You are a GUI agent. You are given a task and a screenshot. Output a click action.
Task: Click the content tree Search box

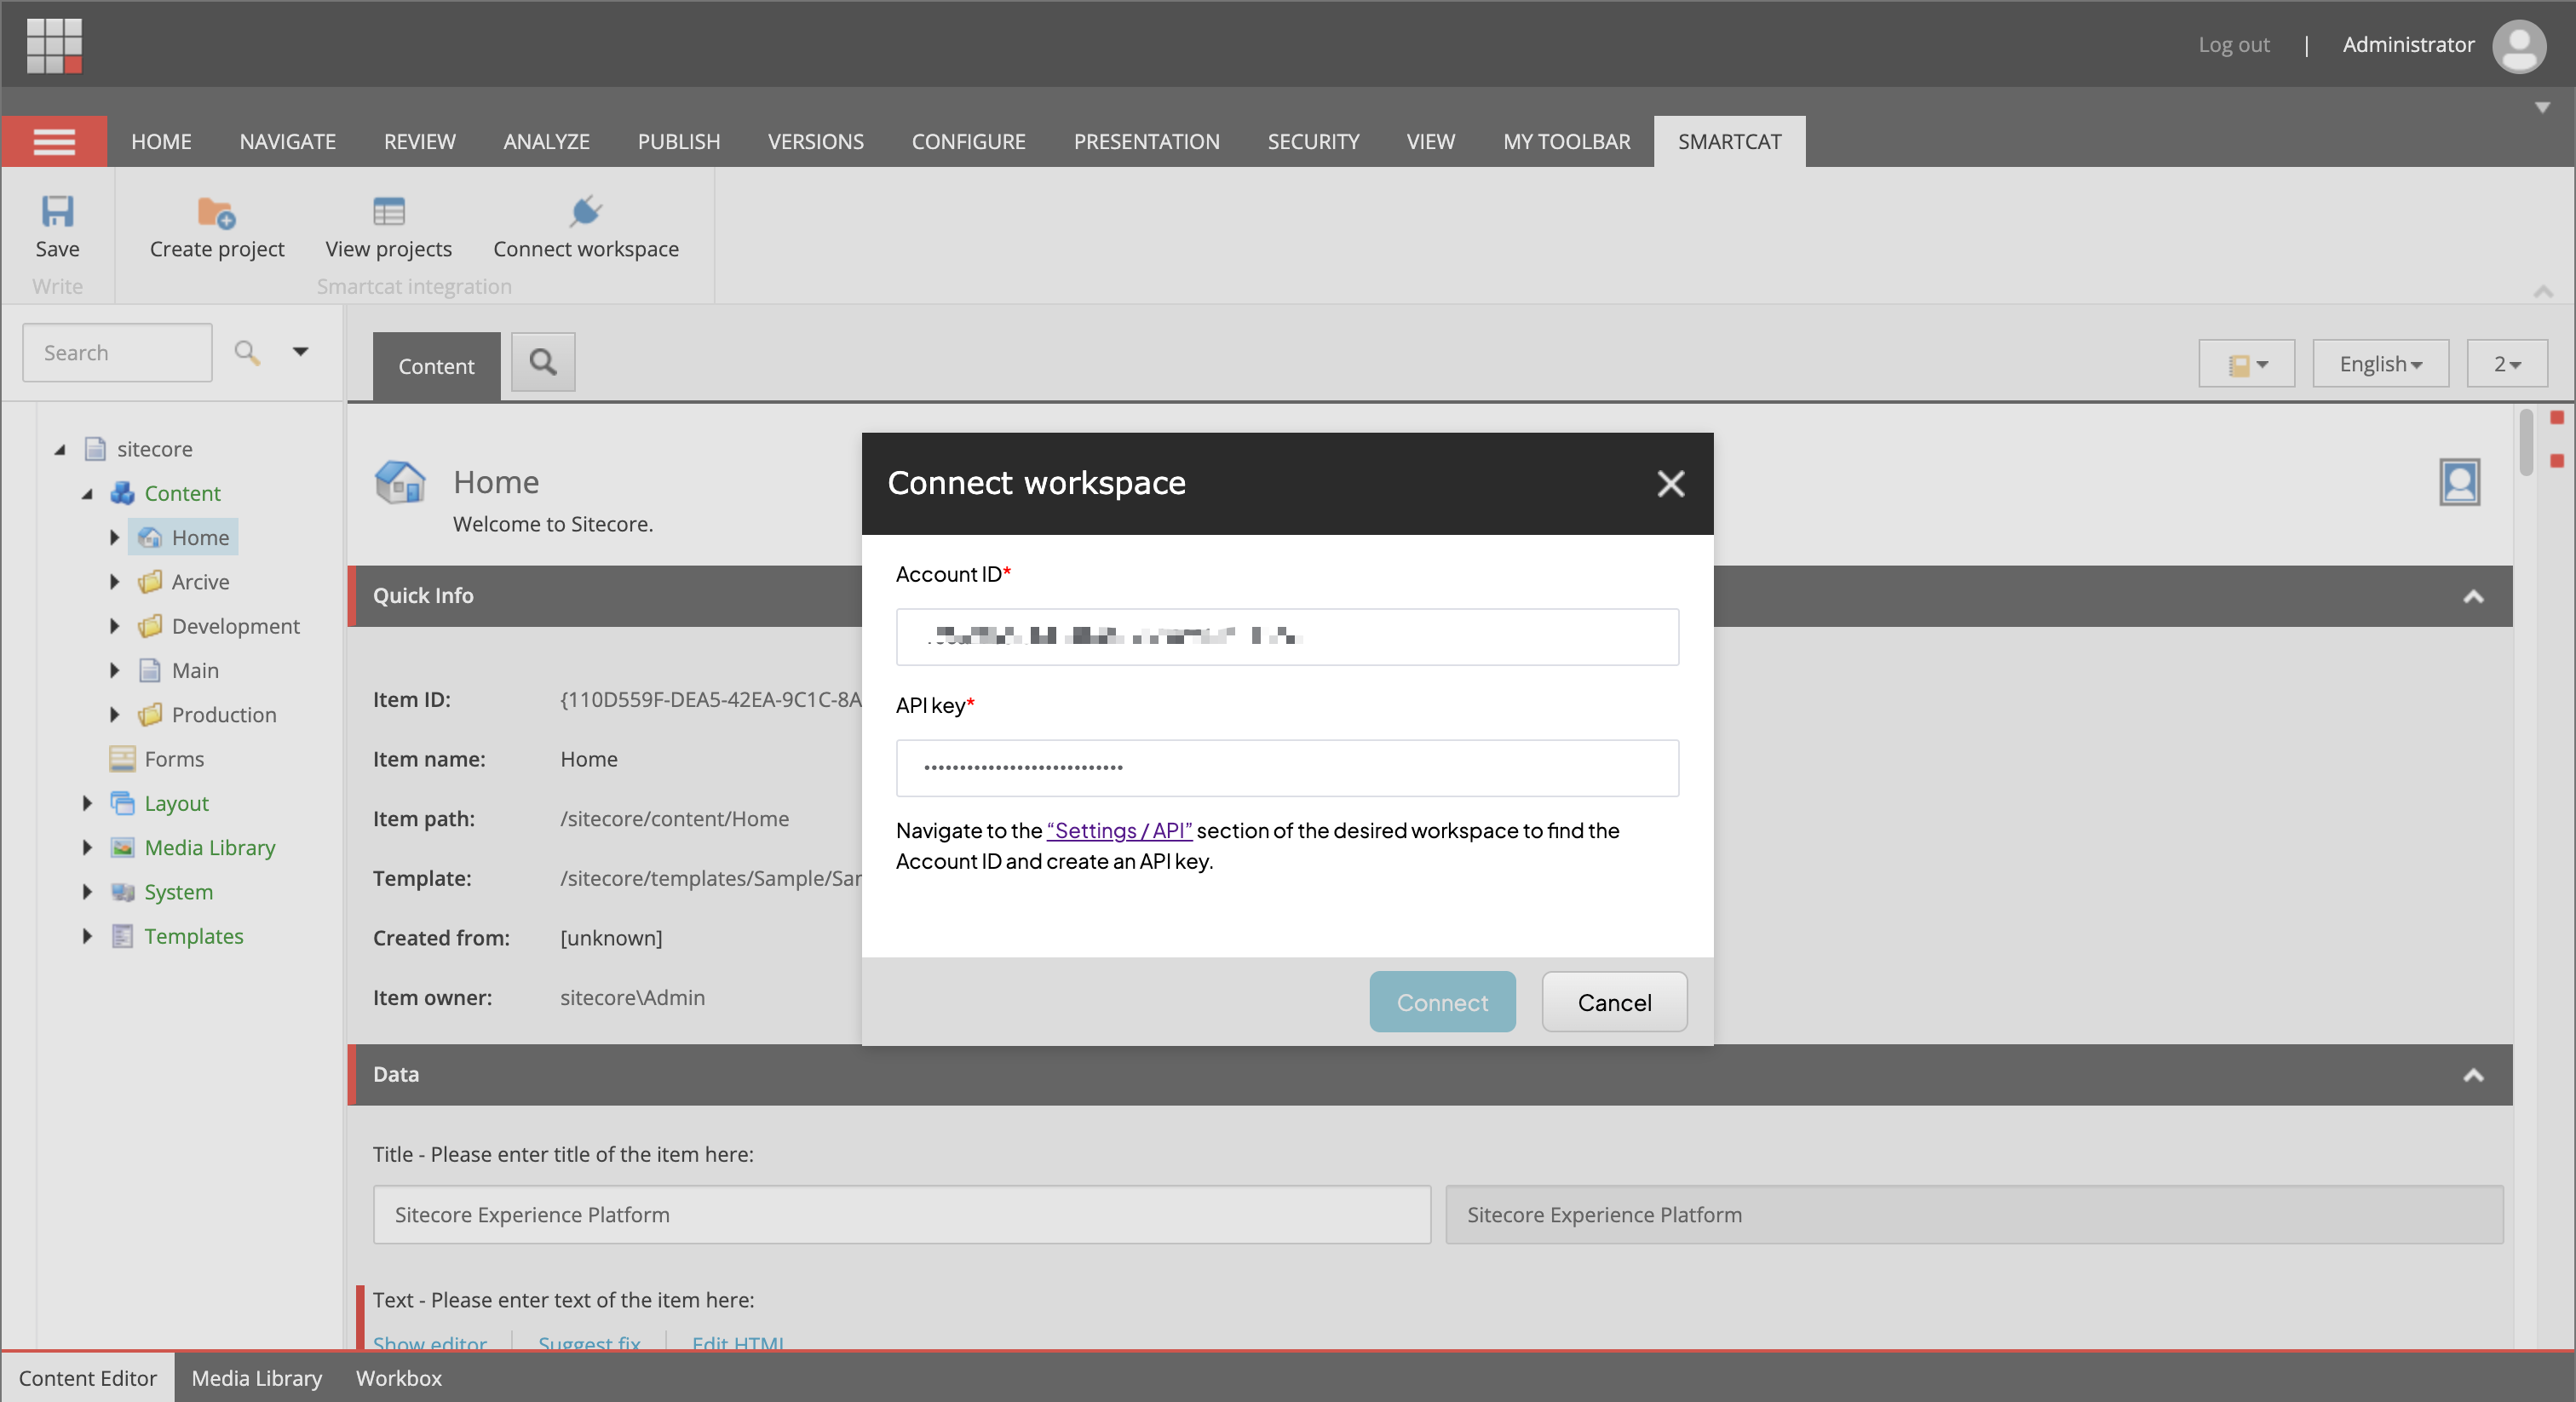pos(117,352)
